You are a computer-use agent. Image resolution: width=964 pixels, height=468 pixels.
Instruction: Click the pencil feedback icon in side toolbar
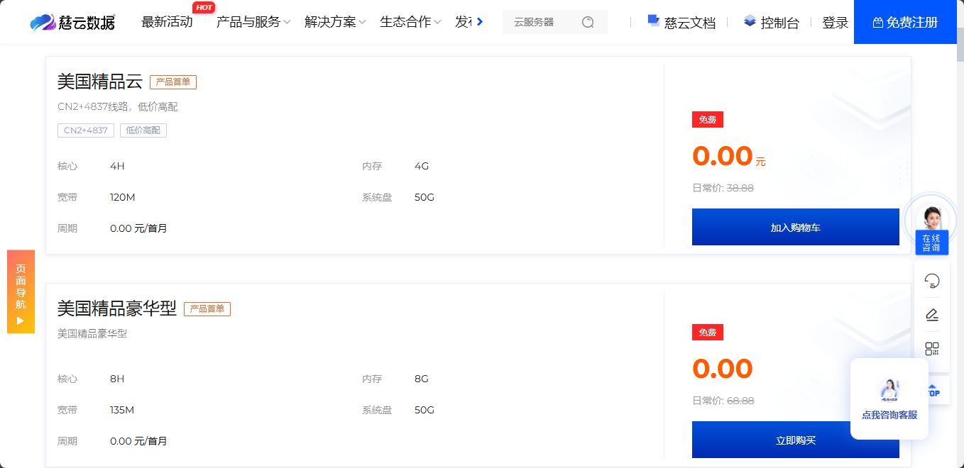click(932, 315)
